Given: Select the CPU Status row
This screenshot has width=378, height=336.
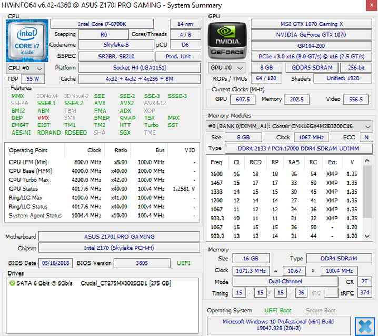Looking at the screenshot, I should [x=102, y=189].
